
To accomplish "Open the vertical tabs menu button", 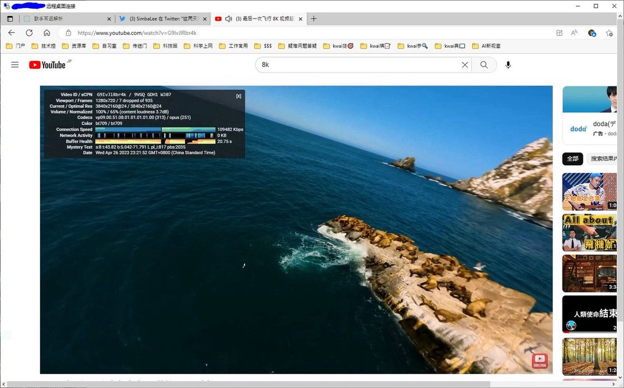I will (10, 19).
